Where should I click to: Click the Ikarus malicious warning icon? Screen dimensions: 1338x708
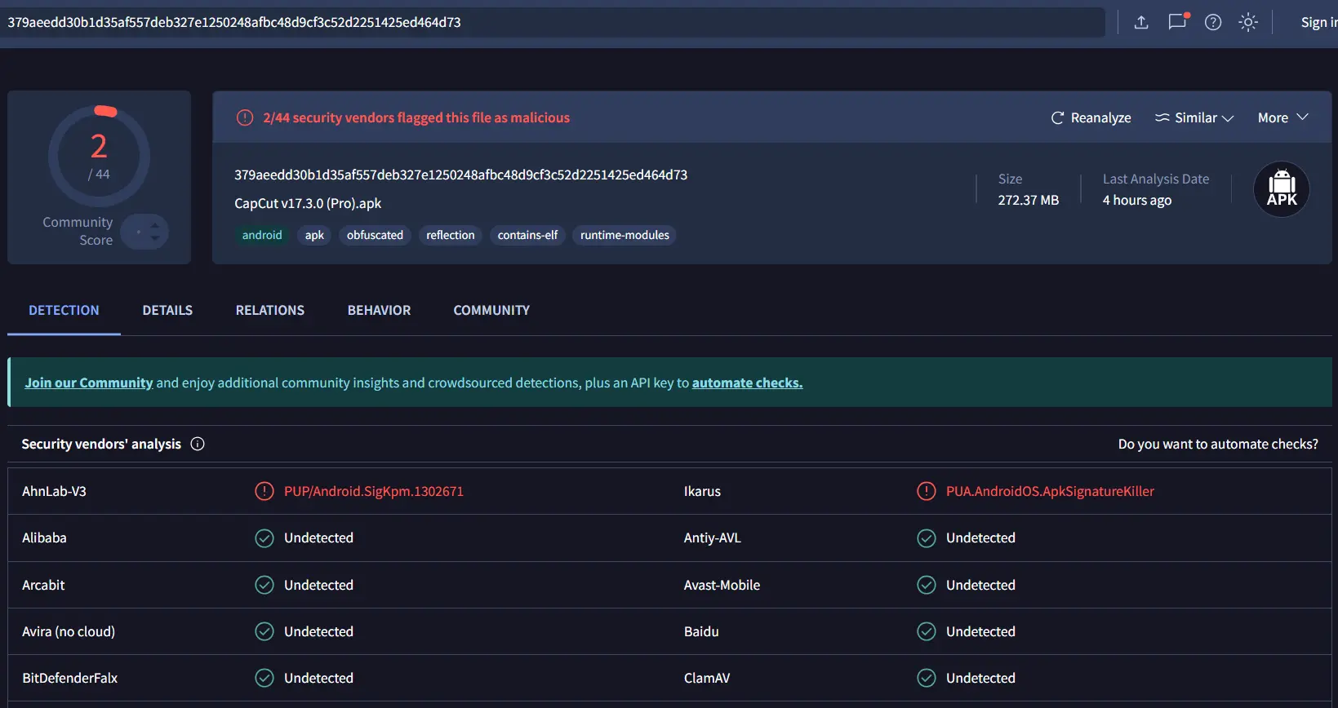926,491
